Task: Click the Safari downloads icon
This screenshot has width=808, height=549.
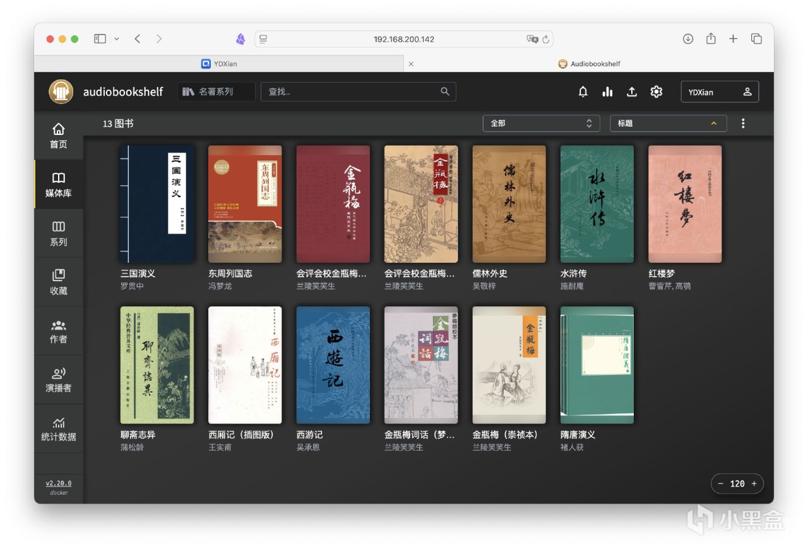Action: [688, 39]
